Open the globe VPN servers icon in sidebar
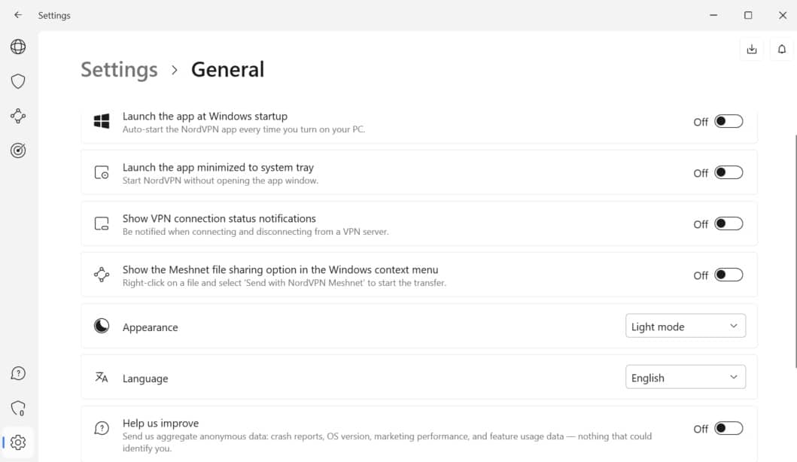The width and height of the screenshot is (797, 462). (18, 47)
